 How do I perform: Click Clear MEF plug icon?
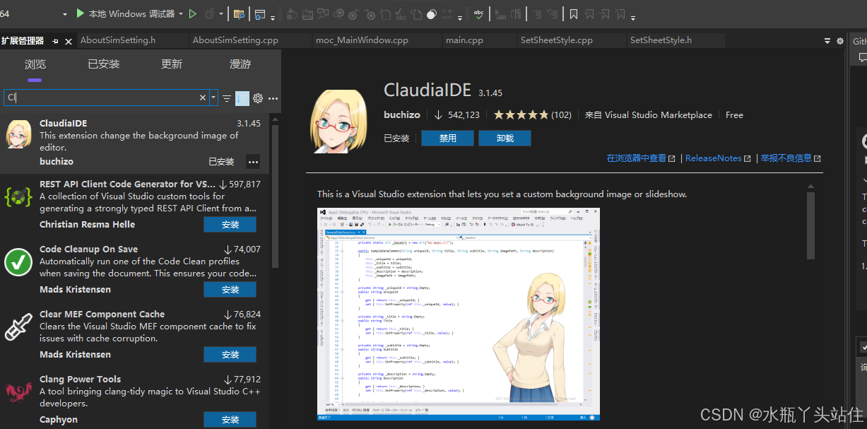tap(18, 327)
